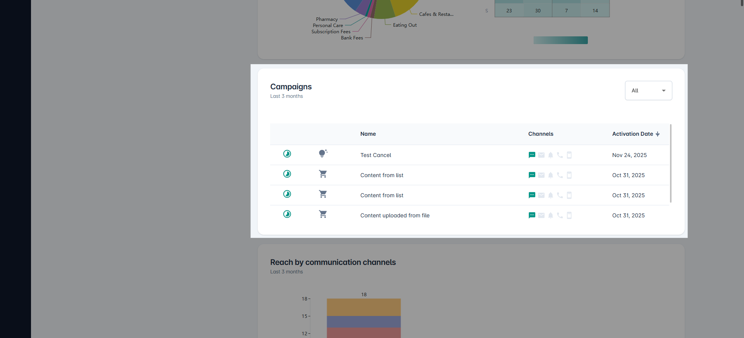Sort by Activation Date arrow icon
This screenshot has width=744, height=338.
click(x=658, y=134)
